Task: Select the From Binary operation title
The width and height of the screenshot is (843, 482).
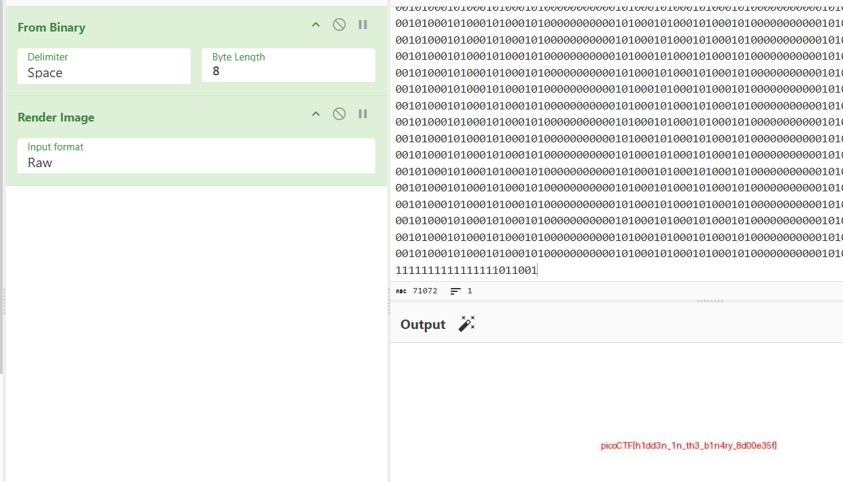Action: click(51, 28)
